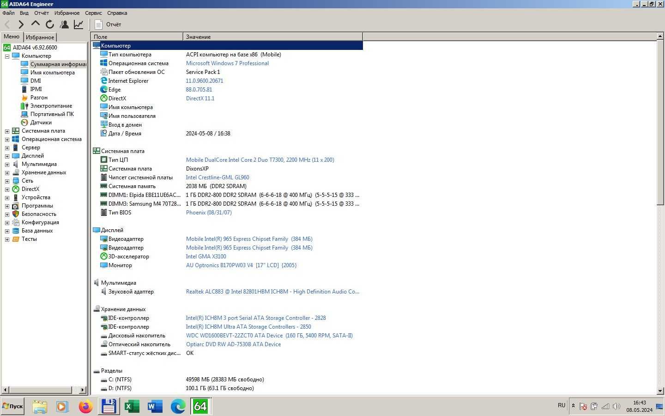Image resolution: width=665 pixels, height=416 pixels.
Task: Click AIDA64 v6.92.6600 root node
Action: tap(35, 48)
